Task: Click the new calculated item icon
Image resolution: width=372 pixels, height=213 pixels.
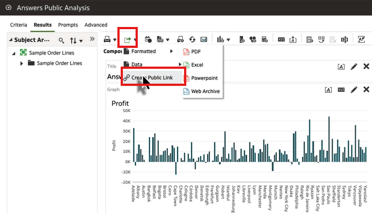Action: click(253, 40)
